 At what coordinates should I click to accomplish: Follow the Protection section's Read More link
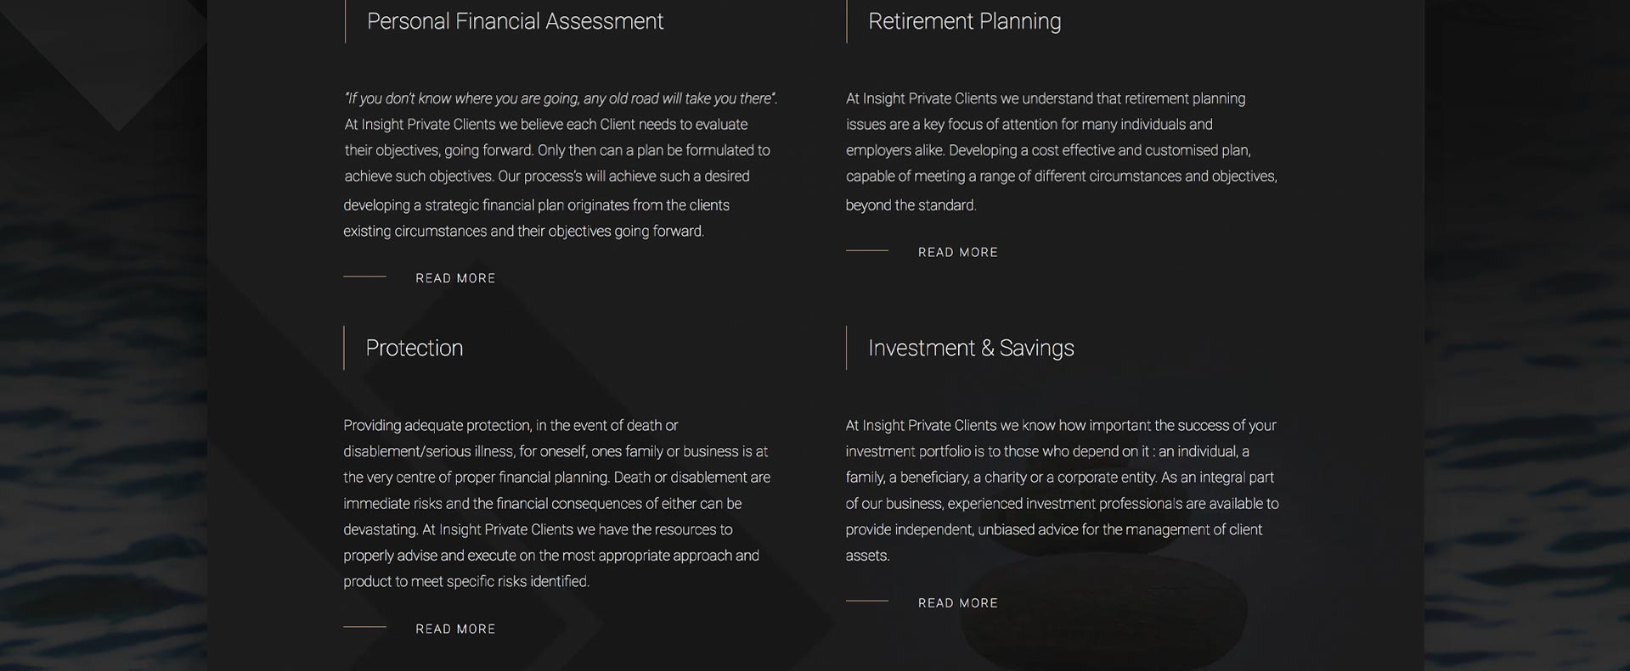(x=455, y=629)
